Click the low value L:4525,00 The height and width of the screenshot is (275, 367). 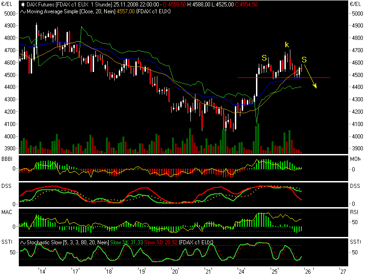click(222, 5)
